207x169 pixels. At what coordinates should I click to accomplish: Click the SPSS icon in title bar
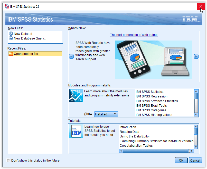[7, 6]
